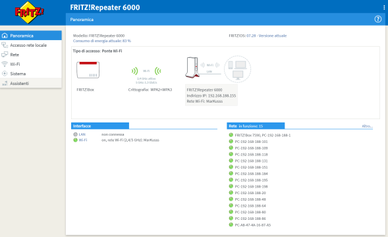The image size is (388, 237).
Task: Open the Assistenti sidebar entry
Action: click(x=31, y=84)
